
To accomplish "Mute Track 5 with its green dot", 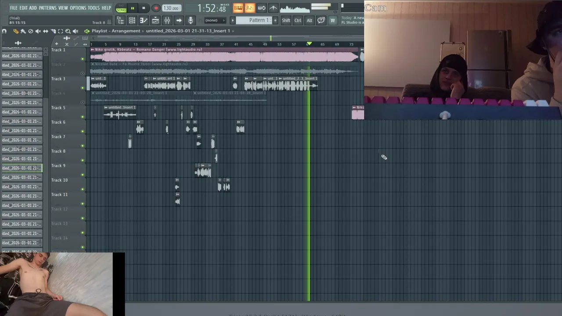I will tap(83, 117).
